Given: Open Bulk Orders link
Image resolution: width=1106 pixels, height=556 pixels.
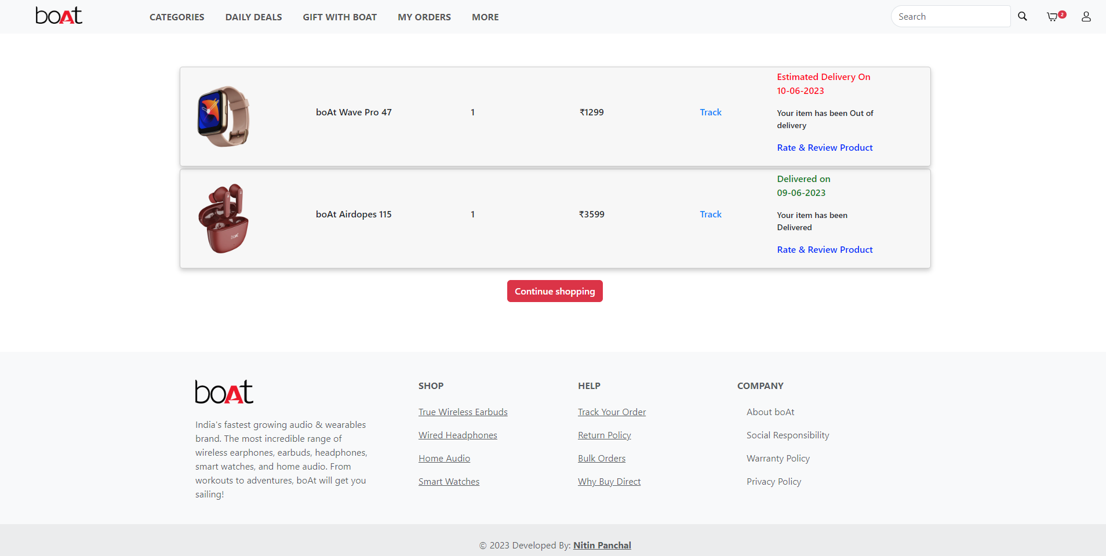Looking at the screenshot, I should [602, 459].
